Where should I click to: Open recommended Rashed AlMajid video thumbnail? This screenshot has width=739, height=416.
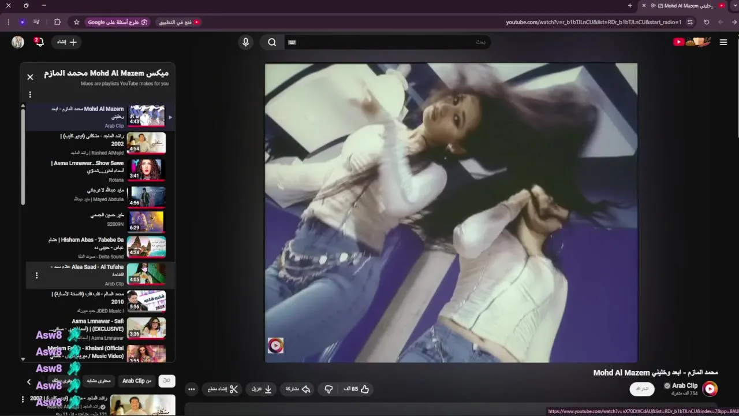[143, 405]
